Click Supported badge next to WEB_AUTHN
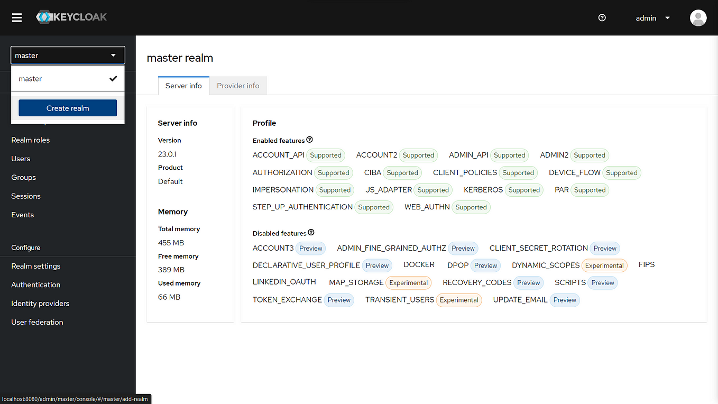Image resolution: width=718 pixels, height=404 pixels. pyautogui.click(x=471, y=207)
